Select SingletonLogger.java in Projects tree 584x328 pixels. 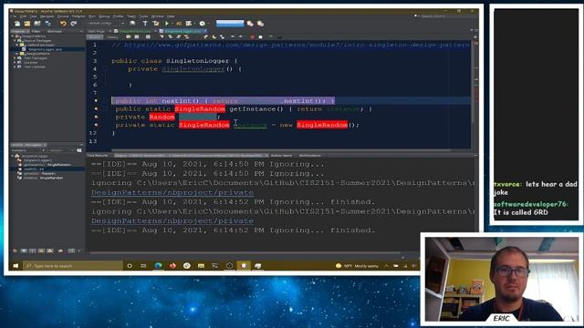[x=45, y=49]
